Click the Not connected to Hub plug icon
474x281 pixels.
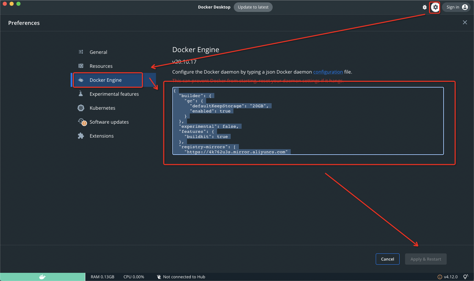(x=159, y=277)
